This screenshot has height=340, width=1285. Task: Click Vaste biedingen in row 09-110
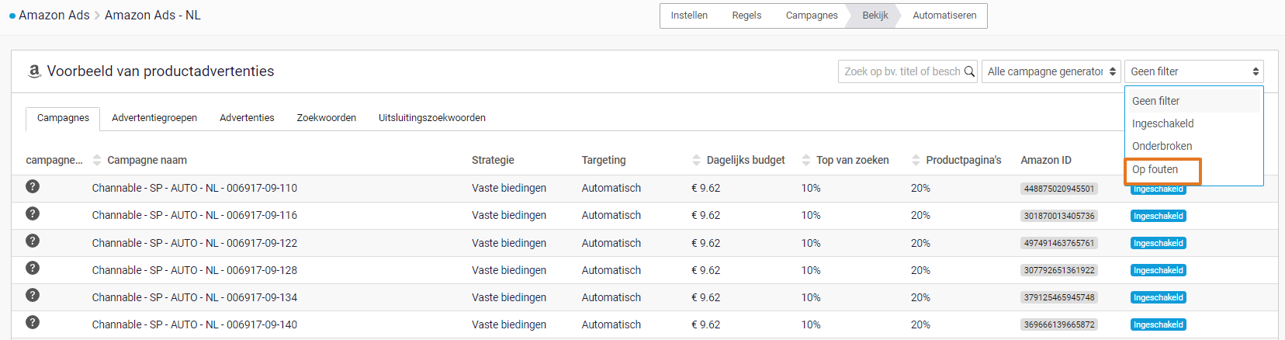(509, 188)
